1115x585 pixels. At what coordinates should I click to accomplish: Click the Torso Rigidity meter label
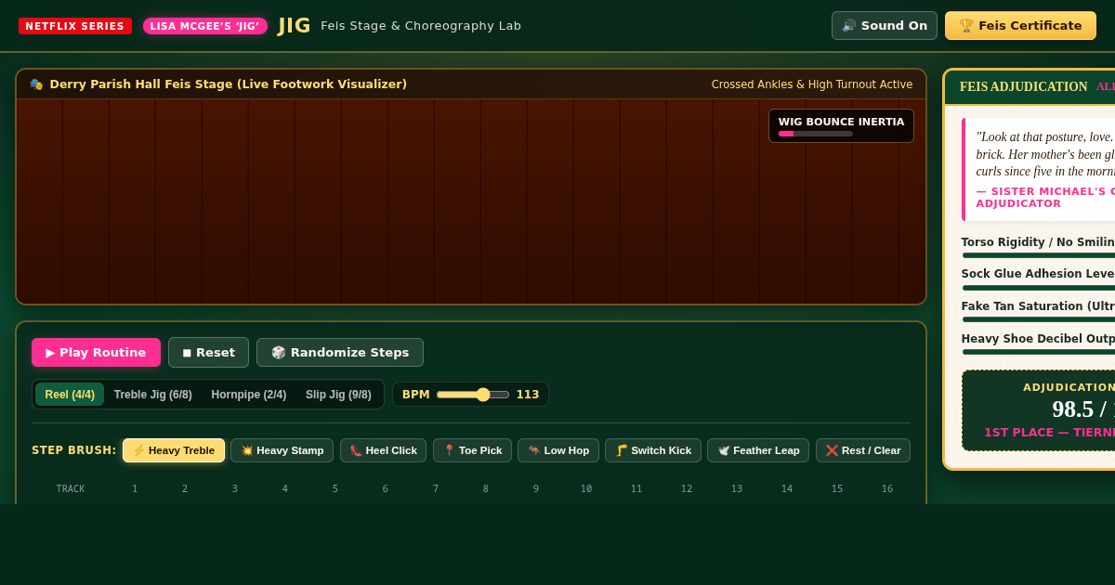point(1038,242)
